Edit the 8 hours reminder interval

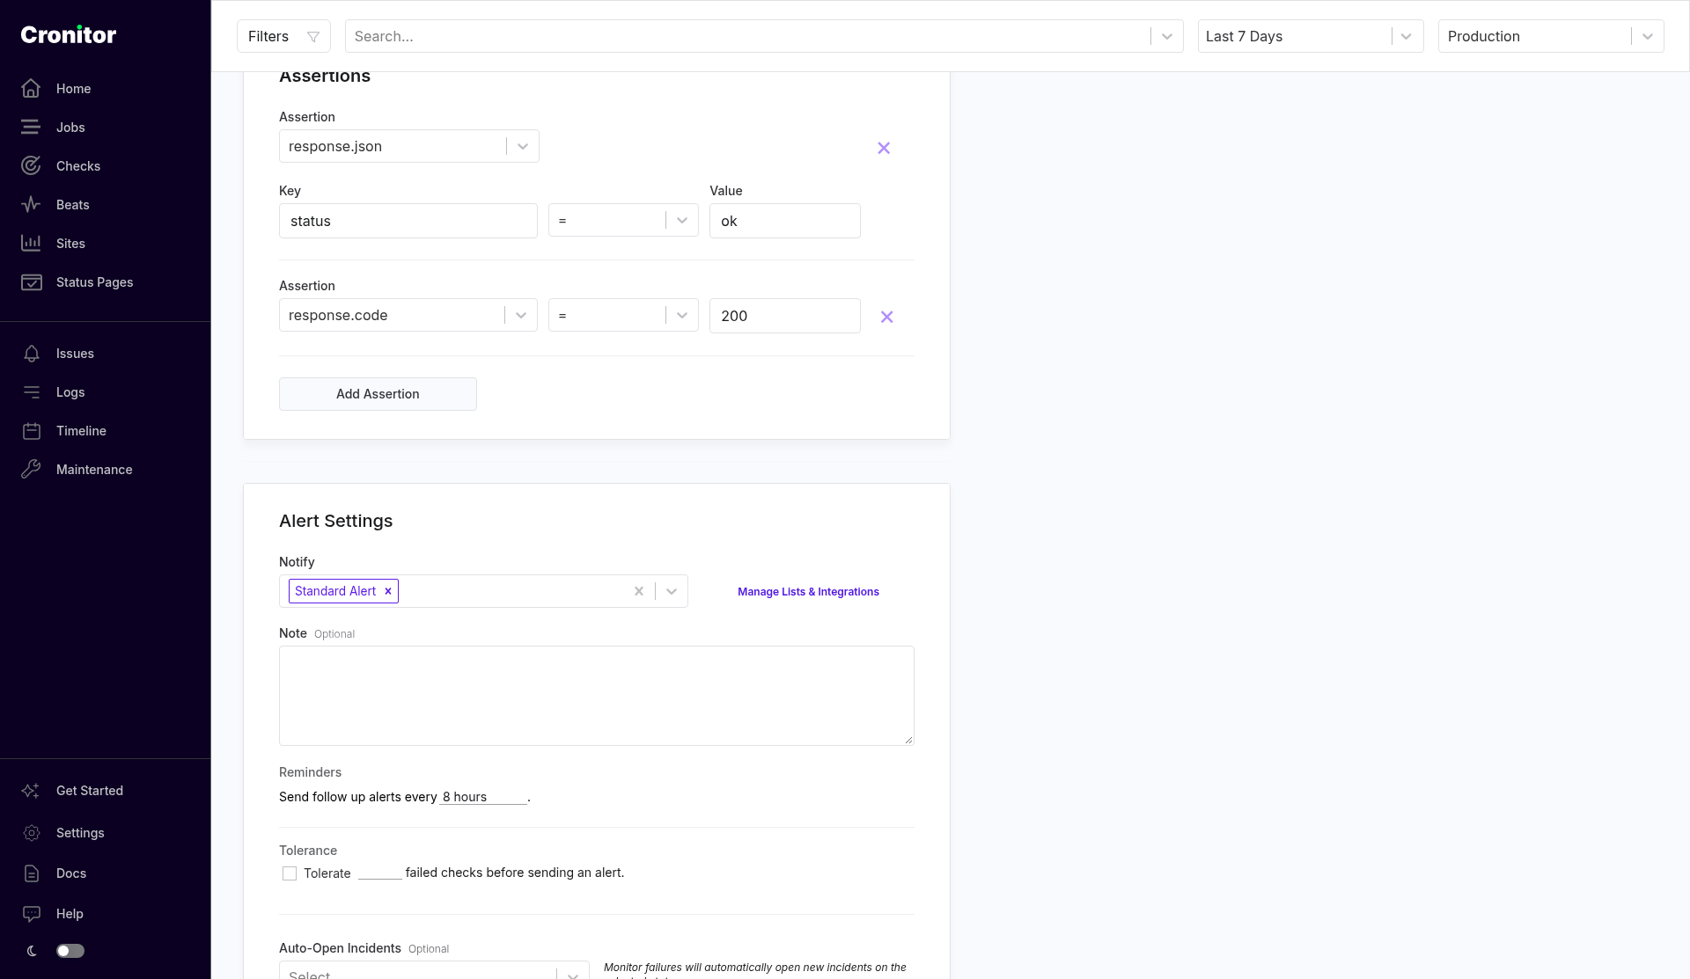[x=483, y=797]
